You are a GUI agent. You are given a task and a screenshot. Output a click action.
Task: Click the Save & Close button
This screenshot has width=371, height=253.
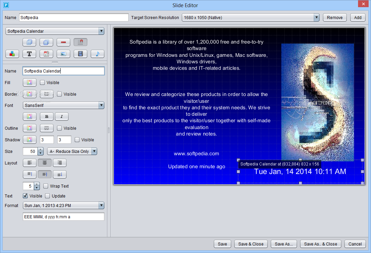(x=251, y=244)
